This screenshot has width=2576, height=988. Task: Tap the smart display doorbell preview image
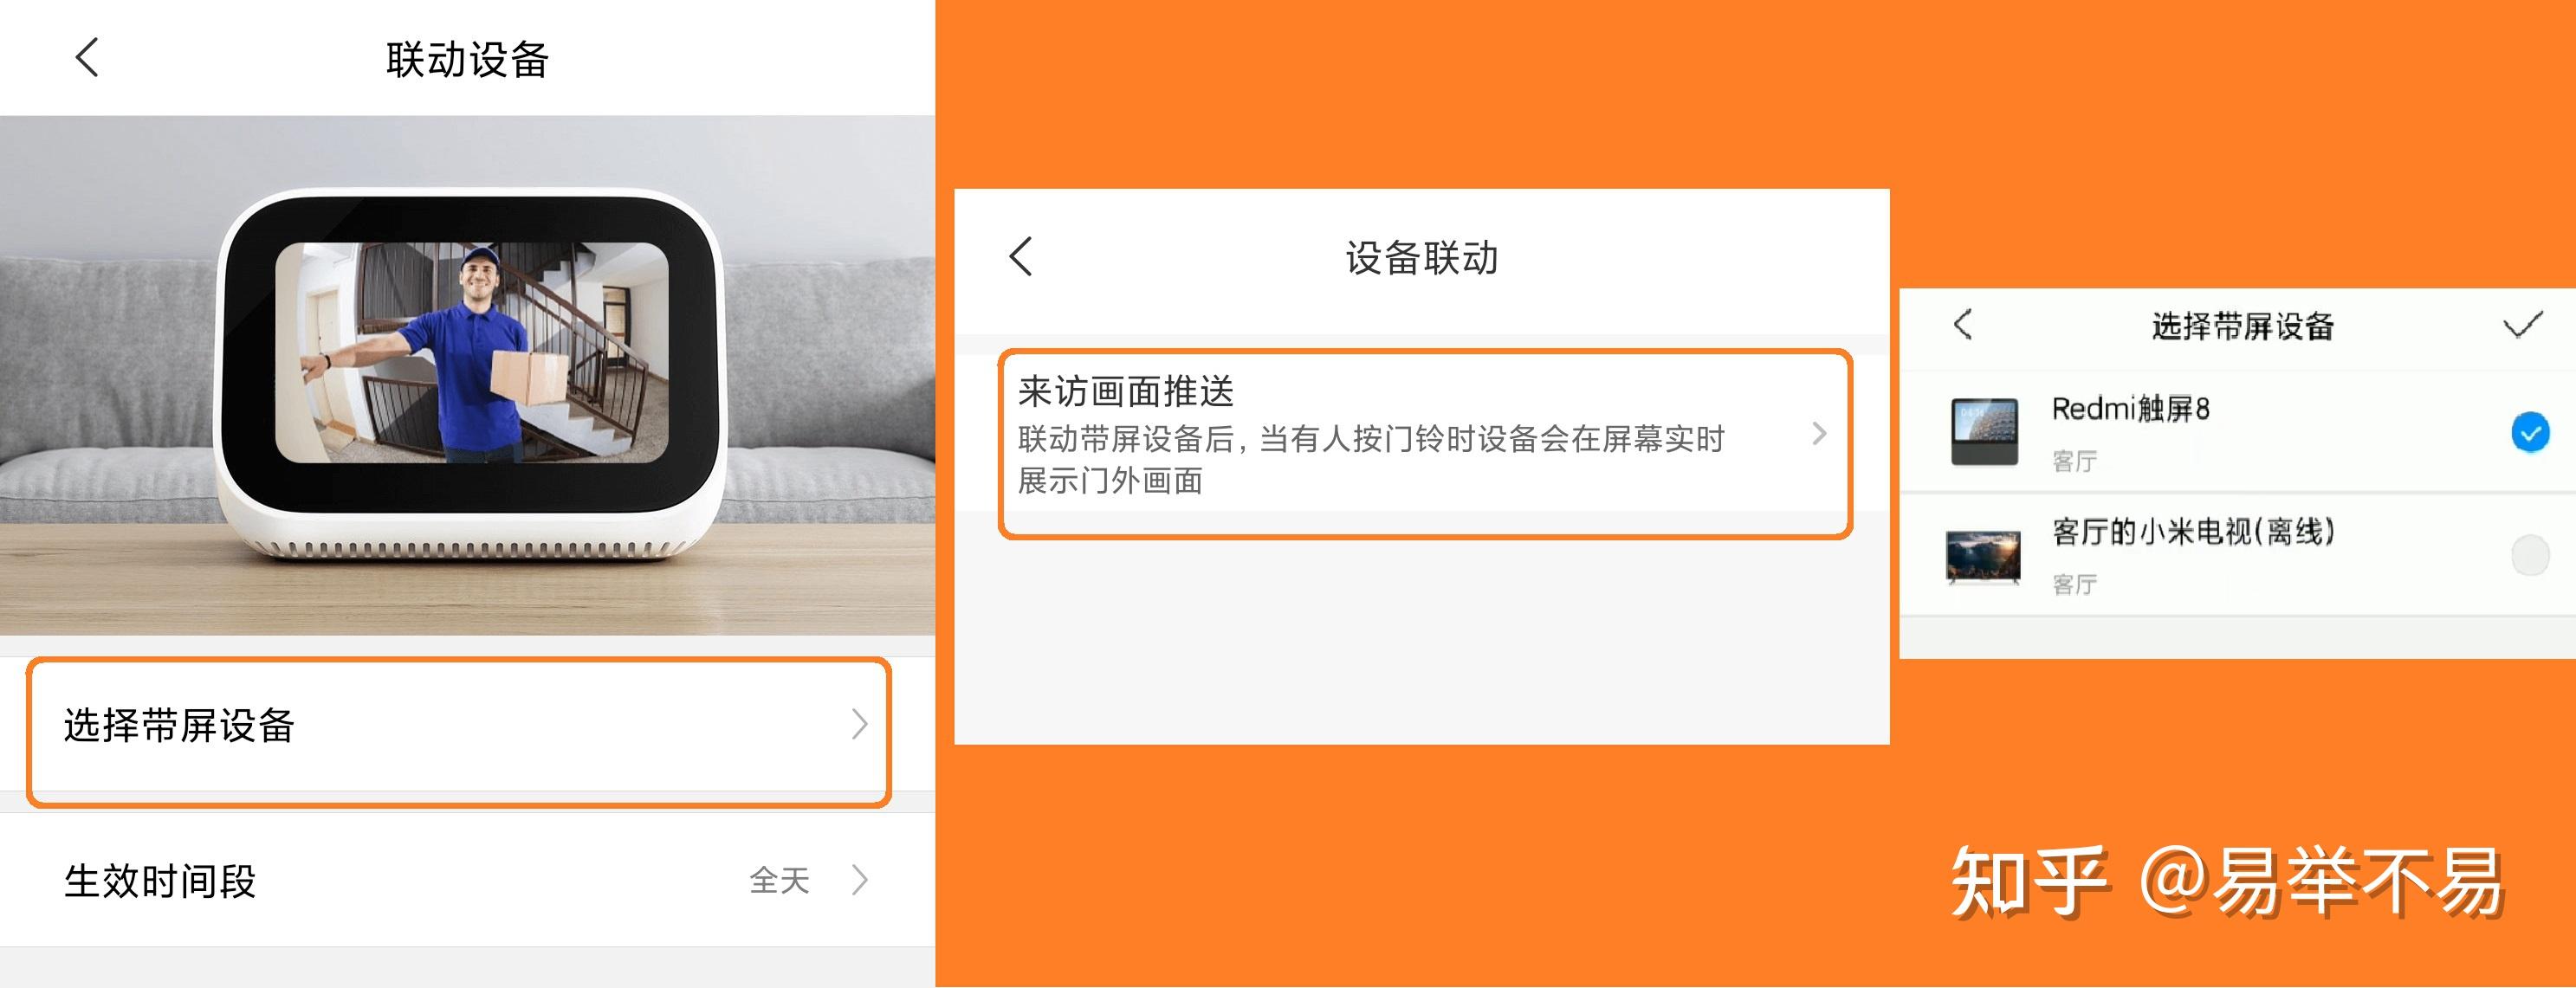click(x=467, y=375)
